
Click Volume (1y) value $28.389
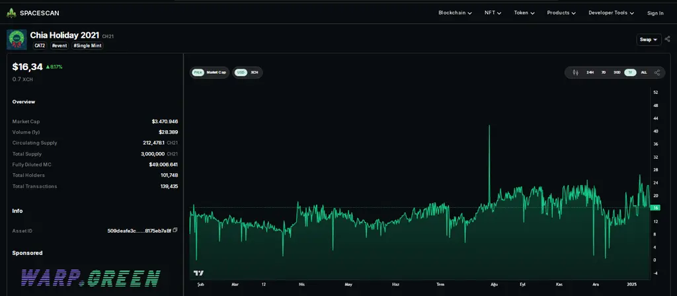tap(168, 132)
